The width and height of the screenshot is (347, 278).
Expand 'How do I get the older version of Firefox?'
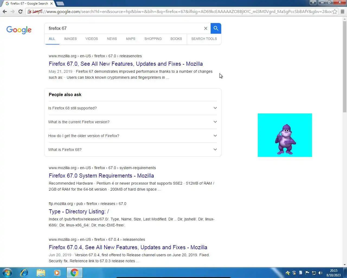(x=133, y=136)
